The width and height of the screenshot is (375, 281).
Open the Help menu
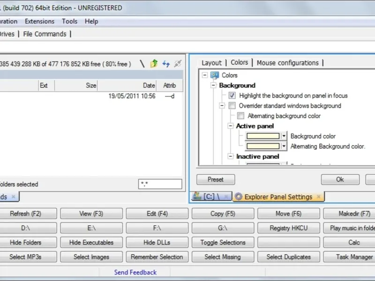[x=91, y=22]
